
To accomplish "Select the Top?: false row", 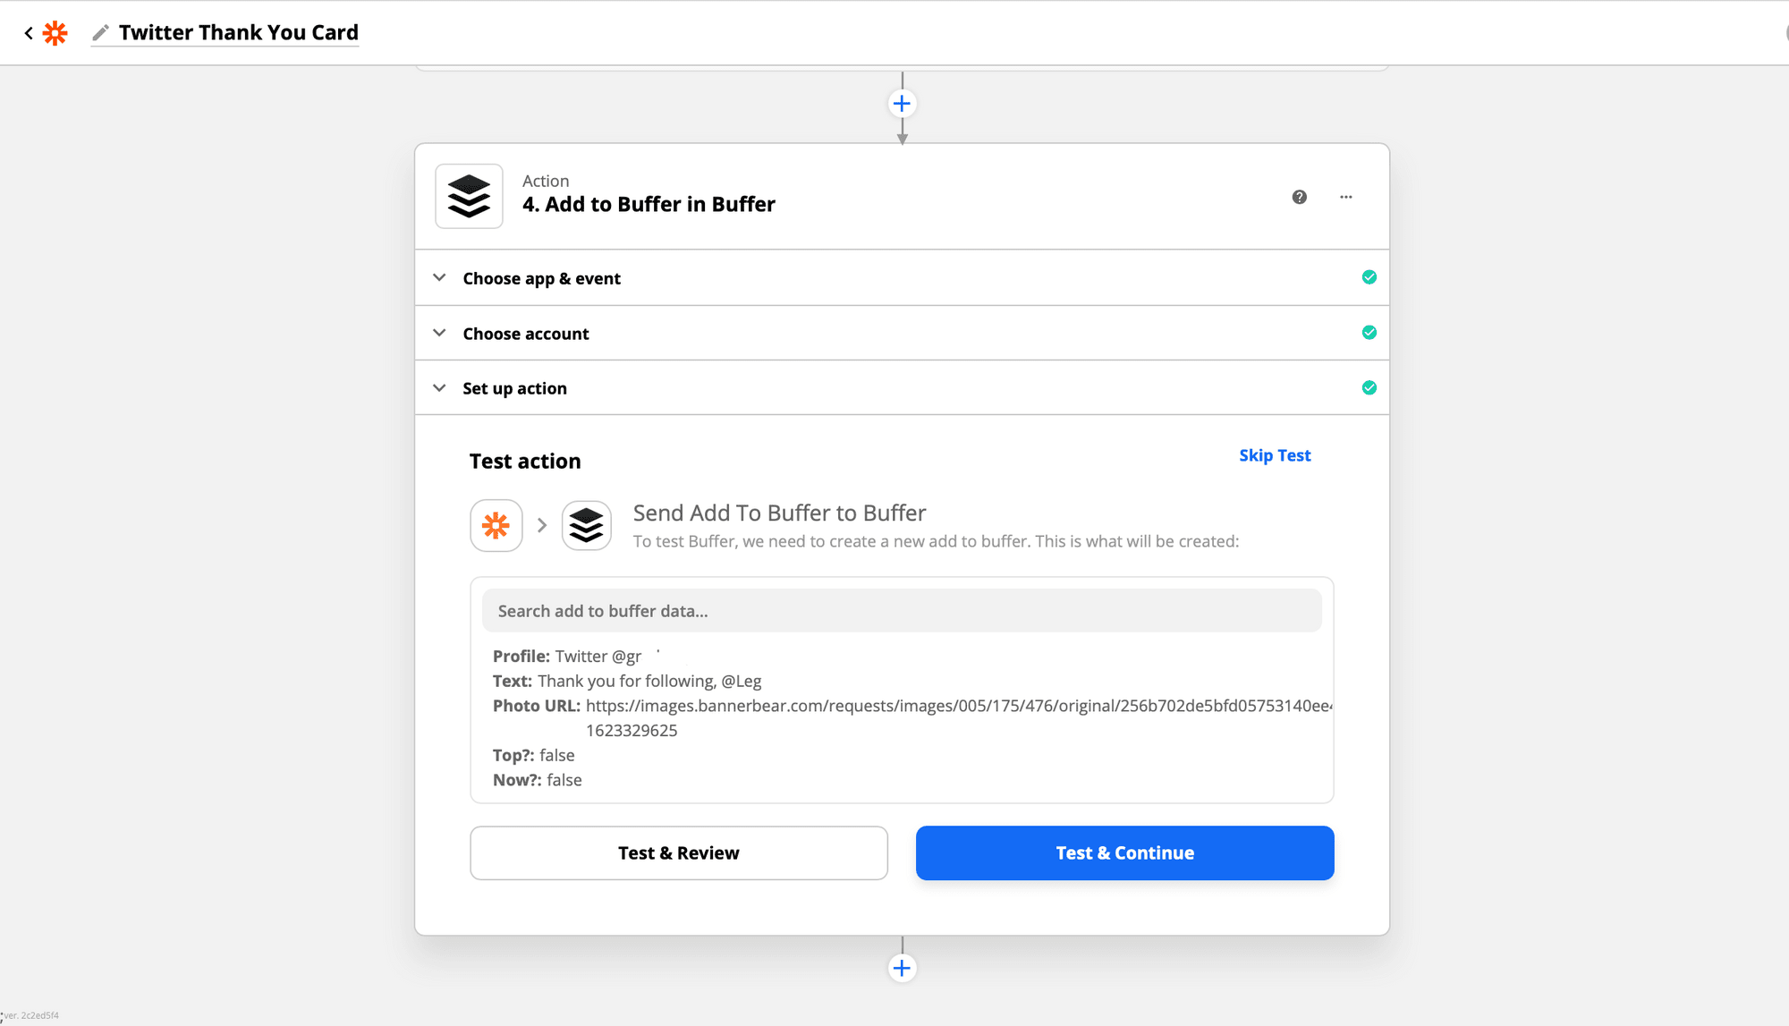I will pos(534,756).
